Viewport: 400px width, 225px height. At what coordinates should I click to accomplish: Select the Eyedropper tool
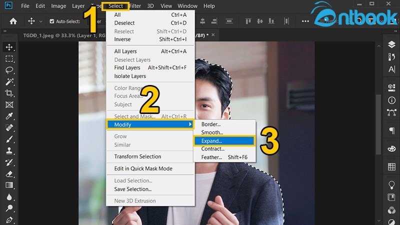click(9, 116)
